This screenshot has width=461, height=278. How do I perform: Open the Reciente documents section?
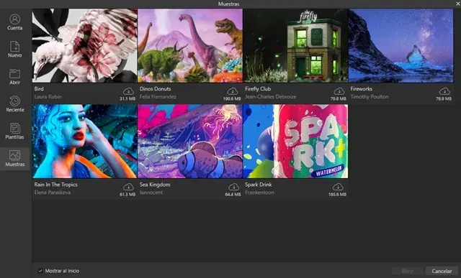click(14, 104)
